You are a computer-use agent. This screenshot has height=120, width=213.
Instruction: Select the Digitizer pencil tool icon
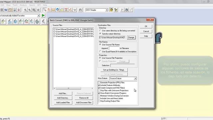pos(71,10)
